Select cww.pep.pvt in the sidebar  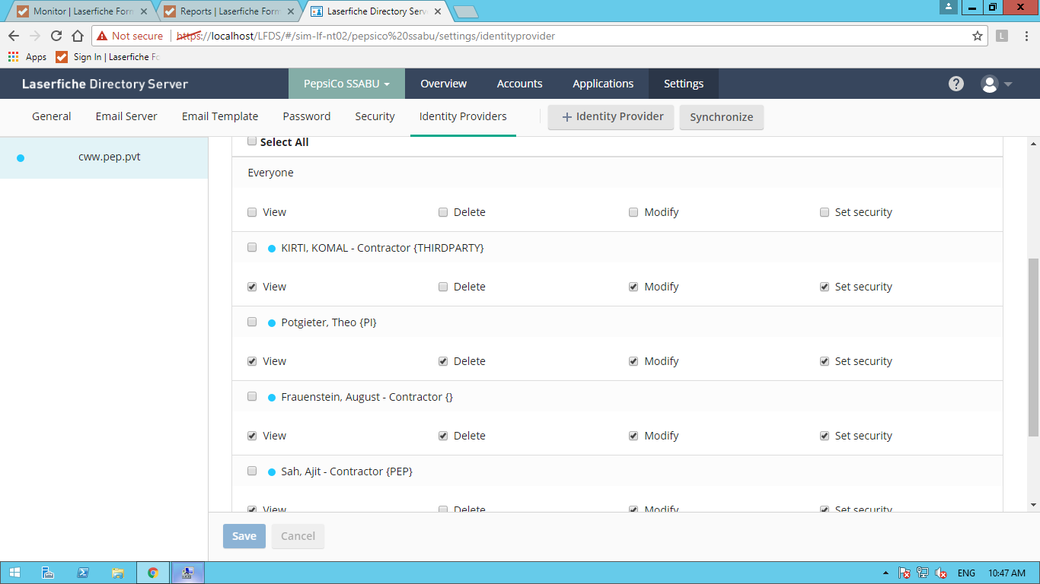[x=104, y=157]
